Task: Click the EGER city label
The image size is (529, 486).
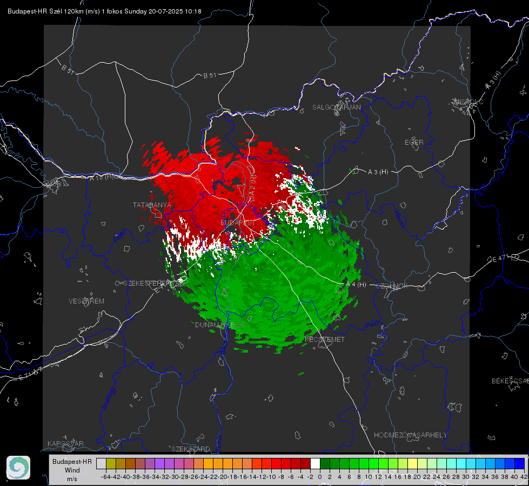Action: click(x=414, y=143)
